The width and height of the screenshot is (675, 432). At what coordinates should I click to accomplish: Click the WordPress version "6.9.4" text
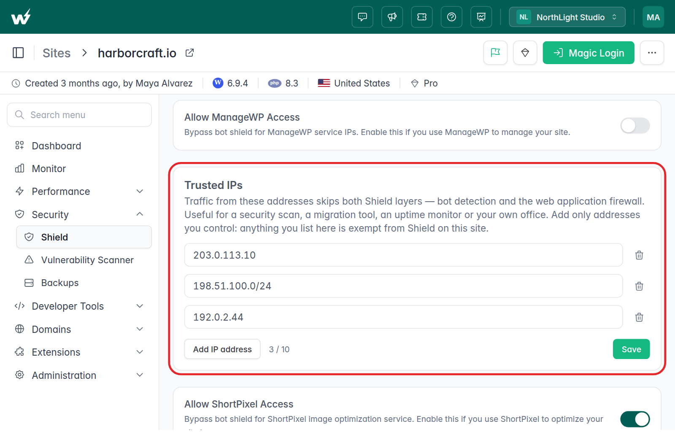tap(238, 83)
